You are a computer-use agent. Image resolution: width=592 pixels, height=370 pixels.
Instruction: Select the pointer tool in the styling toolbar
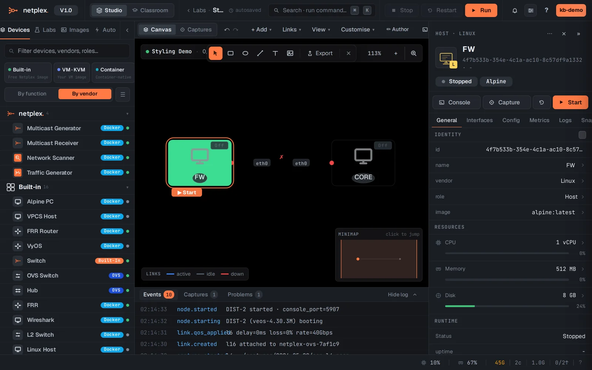pos(215,53)
